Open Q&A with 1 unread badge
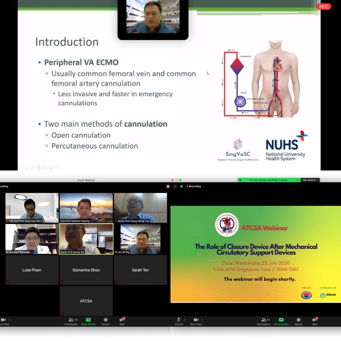Viewport: 341px width, 341px height. pos(315,321)
